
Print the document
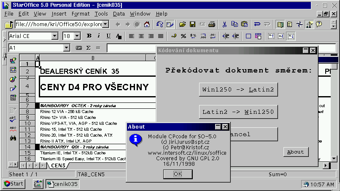pyautogui.click(x=212, y=24)
